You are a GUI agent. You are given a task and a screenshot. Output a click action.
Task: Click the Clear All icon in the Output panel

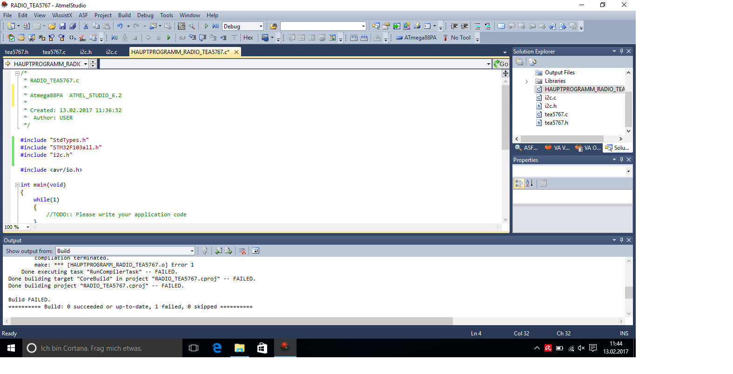[x=242, y=251]
